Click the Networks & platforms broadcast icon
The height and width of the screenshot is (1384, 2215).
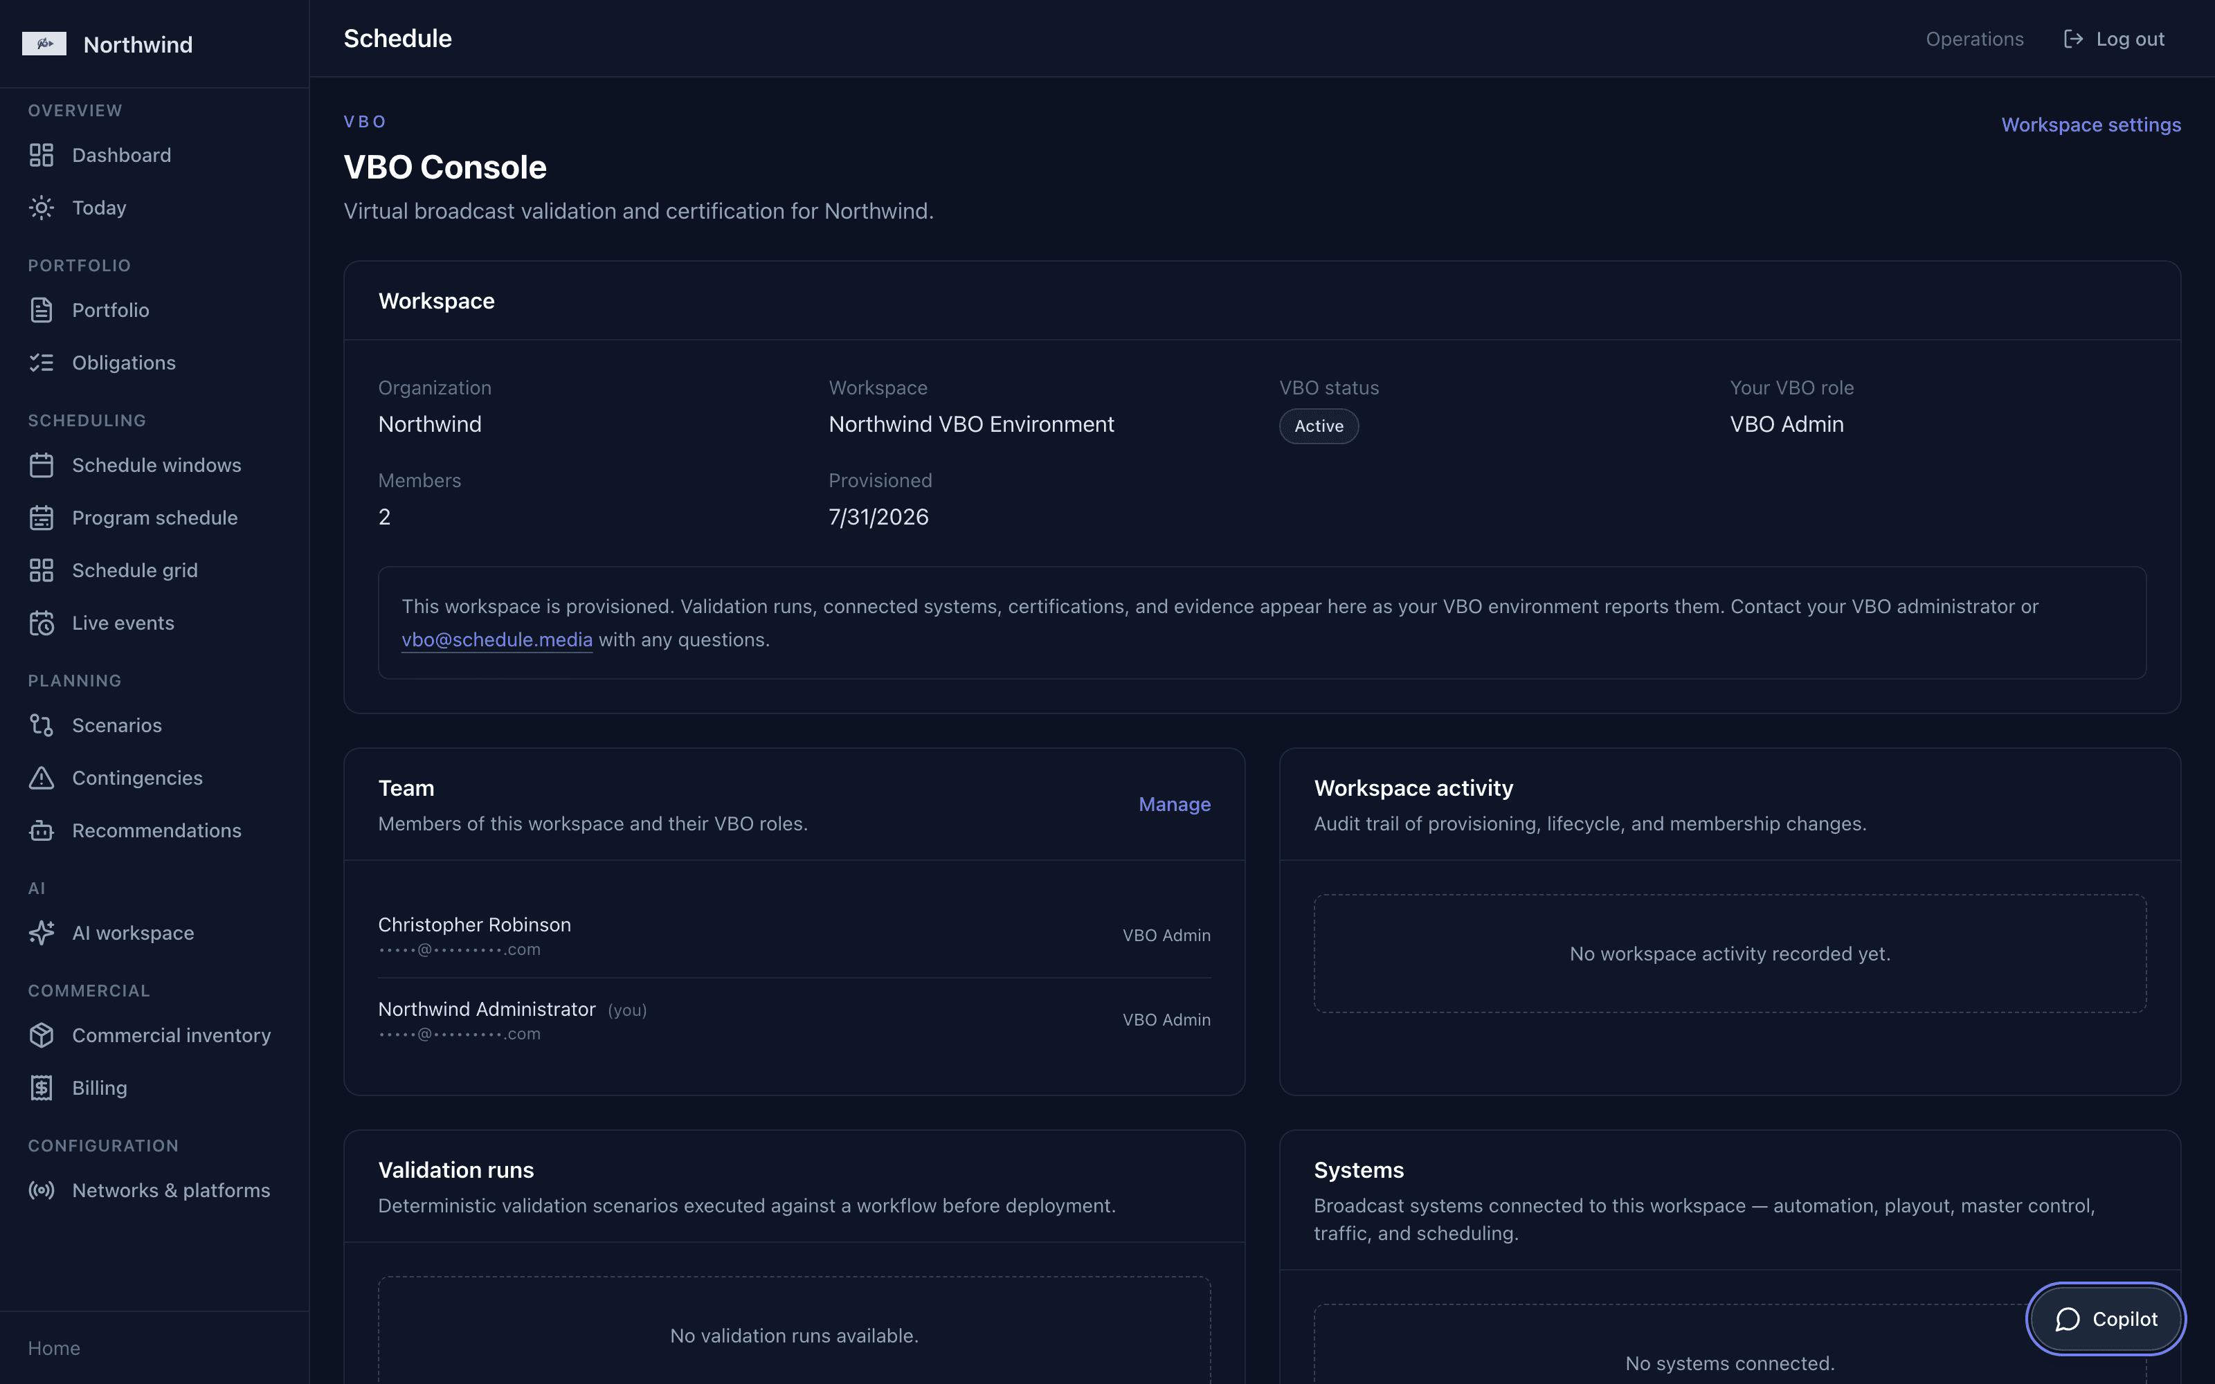click(42, 1190)
